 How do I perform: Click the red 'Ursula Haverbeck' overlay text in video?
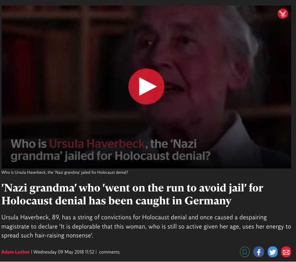coord(97,144)
